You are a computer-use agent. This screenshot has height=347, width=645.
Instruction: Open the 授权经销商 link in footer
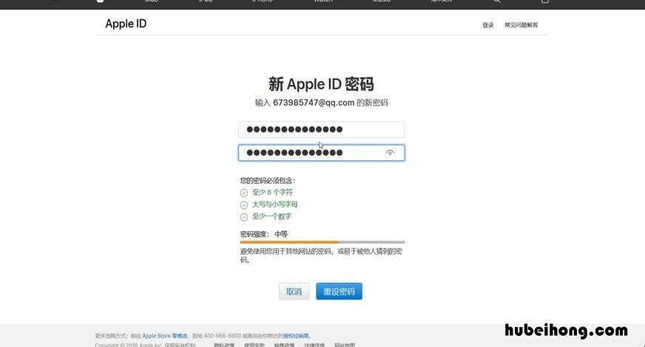click(x=296, y=336)
